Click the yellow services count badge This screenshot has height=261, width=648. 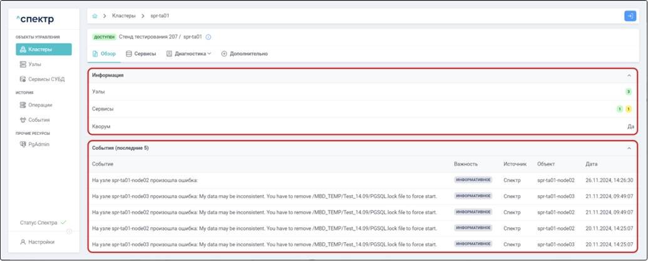(629, 109)
